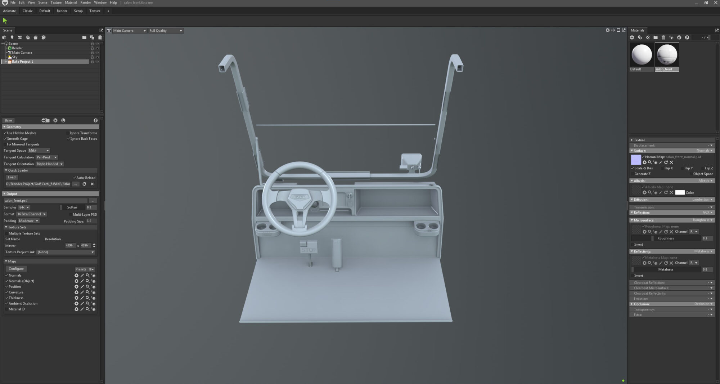720x384 pixels.
Task: Adjust the Metalness slider
Action: tap(666, 269)
